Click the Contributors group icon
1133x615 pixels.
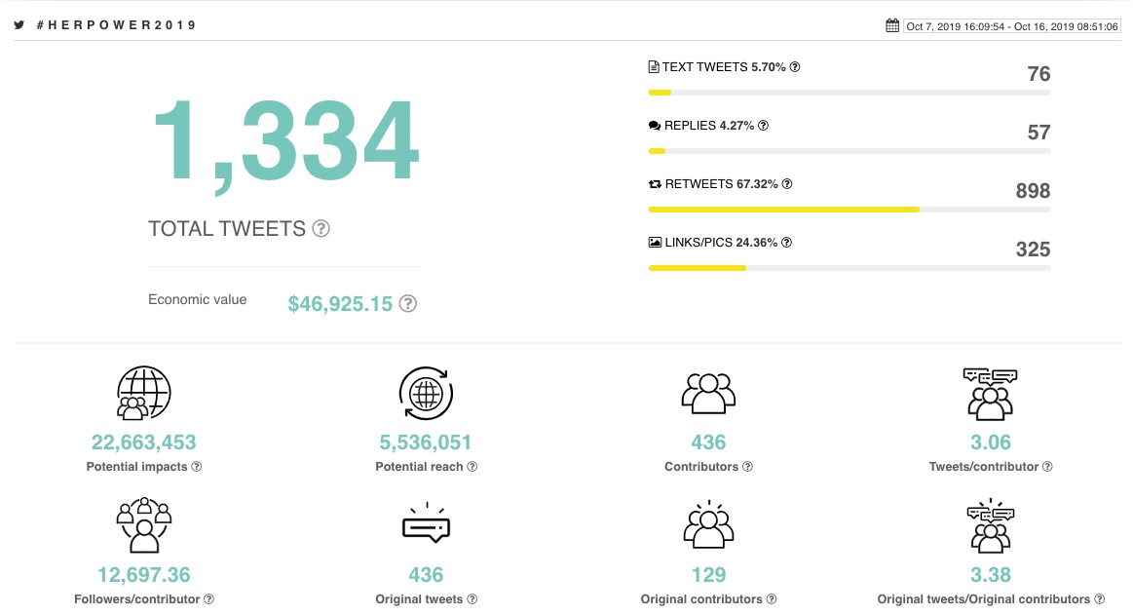coord(708,394)
